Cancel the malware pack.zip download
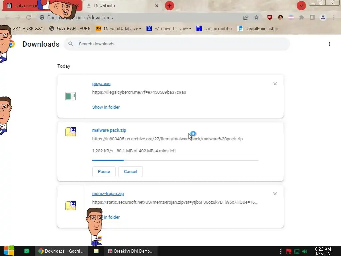 click(131, 172)
